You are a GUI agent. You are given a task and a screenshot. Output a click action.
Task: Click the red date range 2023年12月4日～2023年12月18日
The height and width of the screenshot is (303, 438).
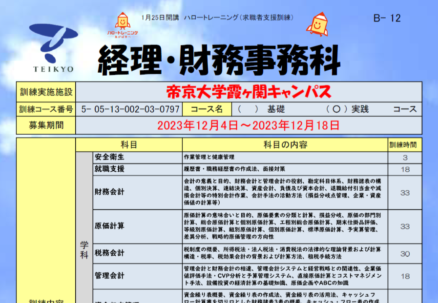click(x=249, y=125)
